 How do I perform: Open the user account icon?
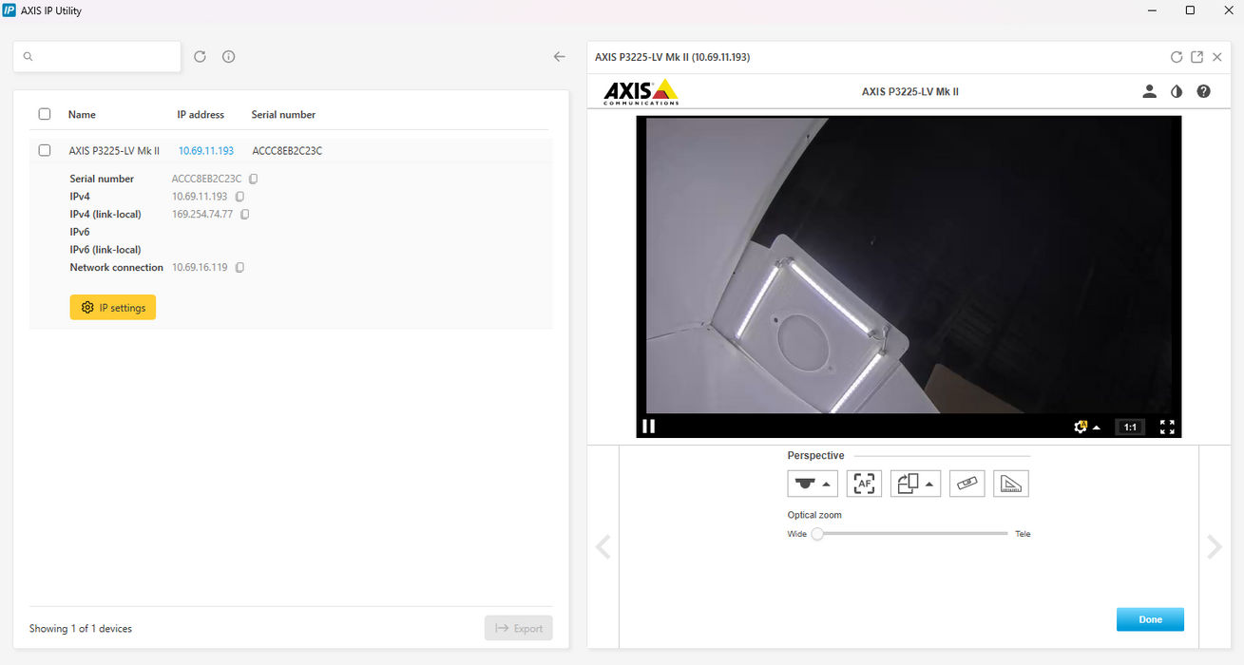pyautogui.click(x=1149, y=91)
